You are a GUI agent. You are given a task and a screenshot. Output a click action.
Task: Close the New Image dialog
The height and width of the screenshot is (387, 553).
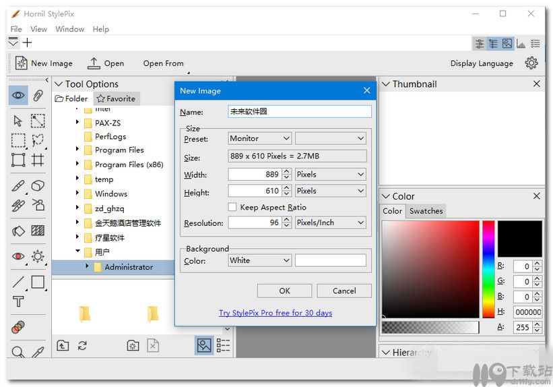(x=367, y=91)
